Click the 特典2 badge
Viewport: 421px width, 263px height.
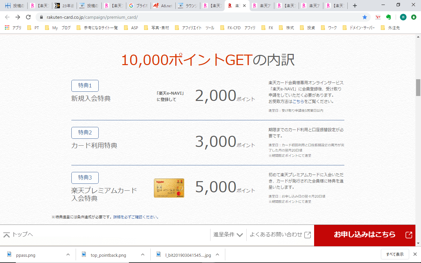[85, 132]
